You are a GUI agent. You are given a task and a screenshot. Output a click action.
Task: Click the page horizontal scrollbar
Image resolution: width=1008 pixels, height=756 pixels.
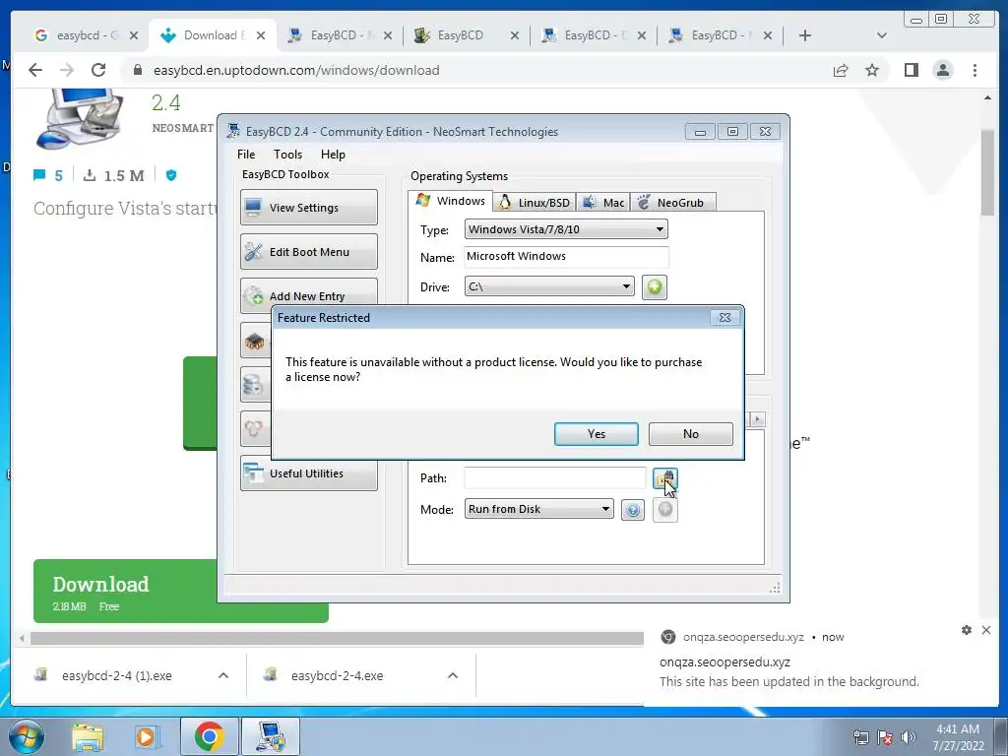pyautogui.click(x=337, y=638)
